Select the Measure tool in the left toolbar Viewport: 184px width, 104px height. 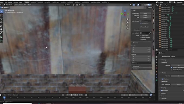[1, 37]
